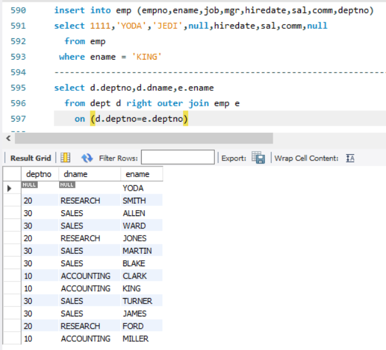386x350 pixels.
Task: Toggle Wrap Cell Content icon
Action: [350, 158]
